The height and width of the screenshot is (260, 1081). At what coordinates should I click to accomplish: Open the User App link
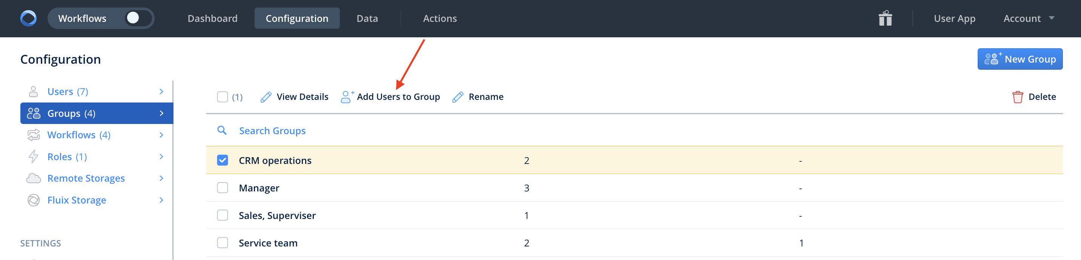click(x=954, y=18)
